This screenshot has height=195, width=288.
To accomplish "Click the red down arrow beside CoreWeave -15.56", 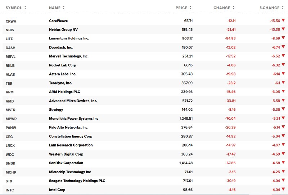I will click(x=283, y=20).
